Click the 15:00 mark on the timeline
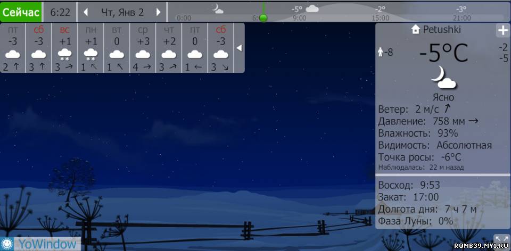511x251 pixels. [380, 18]
